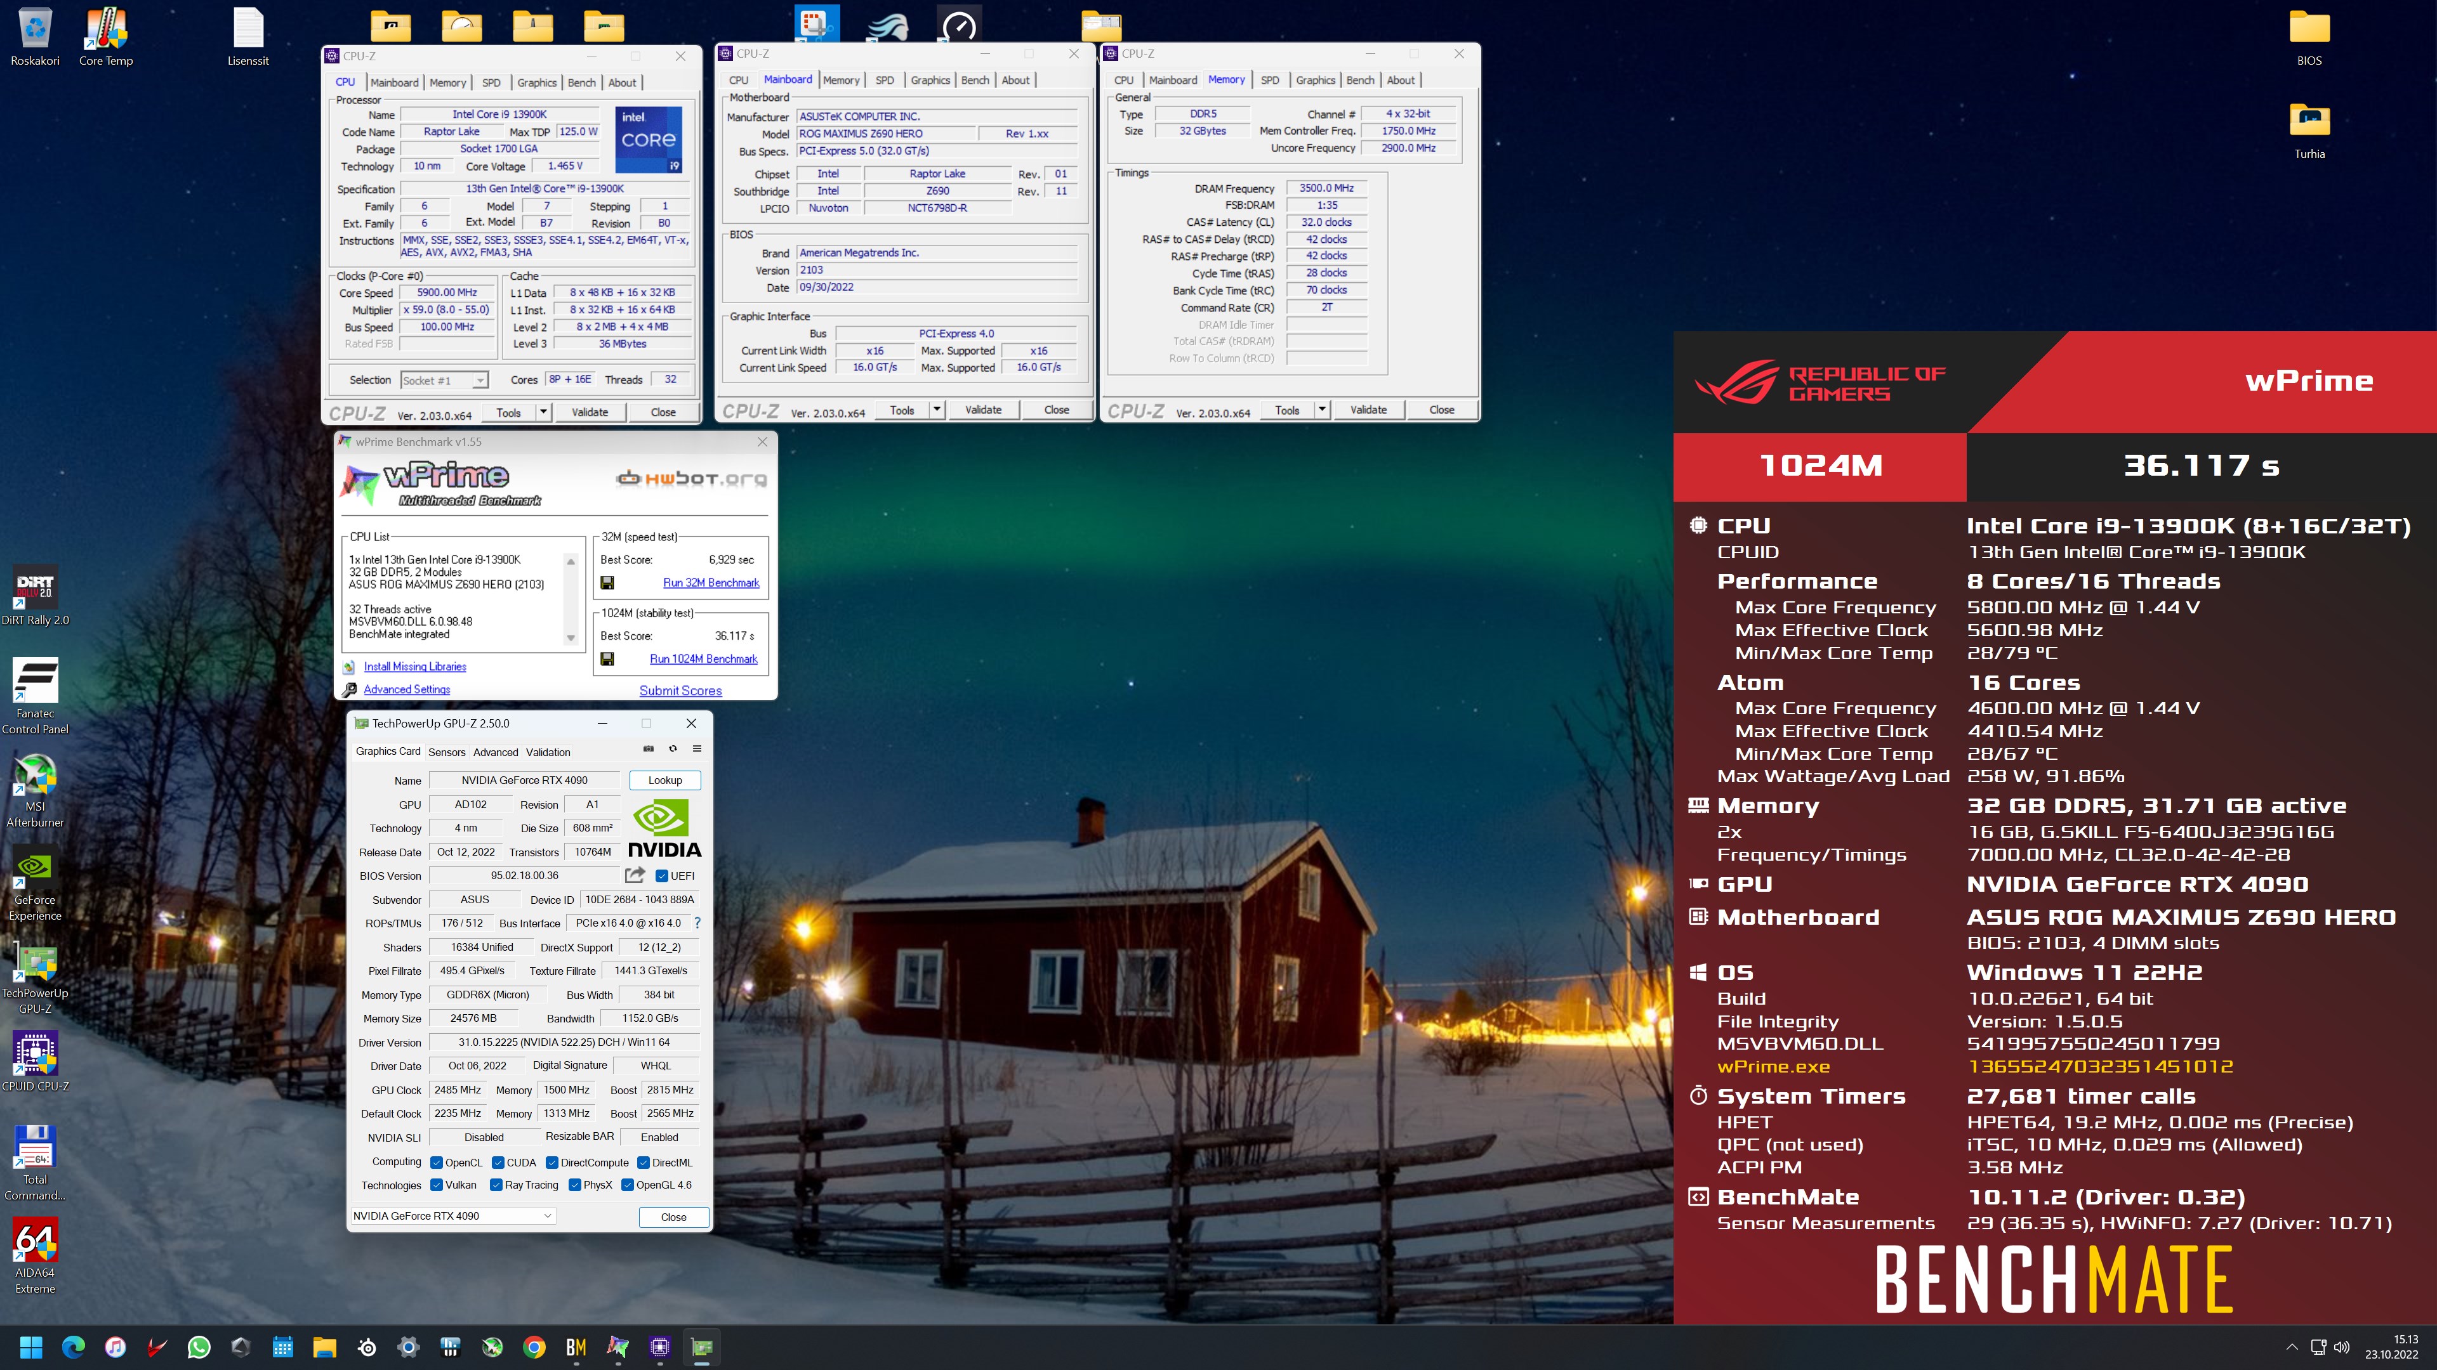This screenshot has width=2437, height=1370.
Task: Open WhatsApp from the taskbar
Action: pos(199,1347)
